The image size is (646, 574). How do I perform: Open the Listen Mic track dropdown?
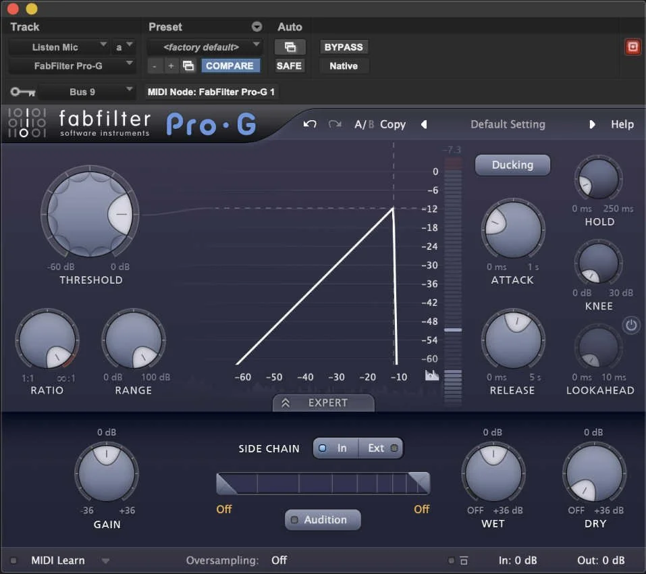tap(58, 47)
